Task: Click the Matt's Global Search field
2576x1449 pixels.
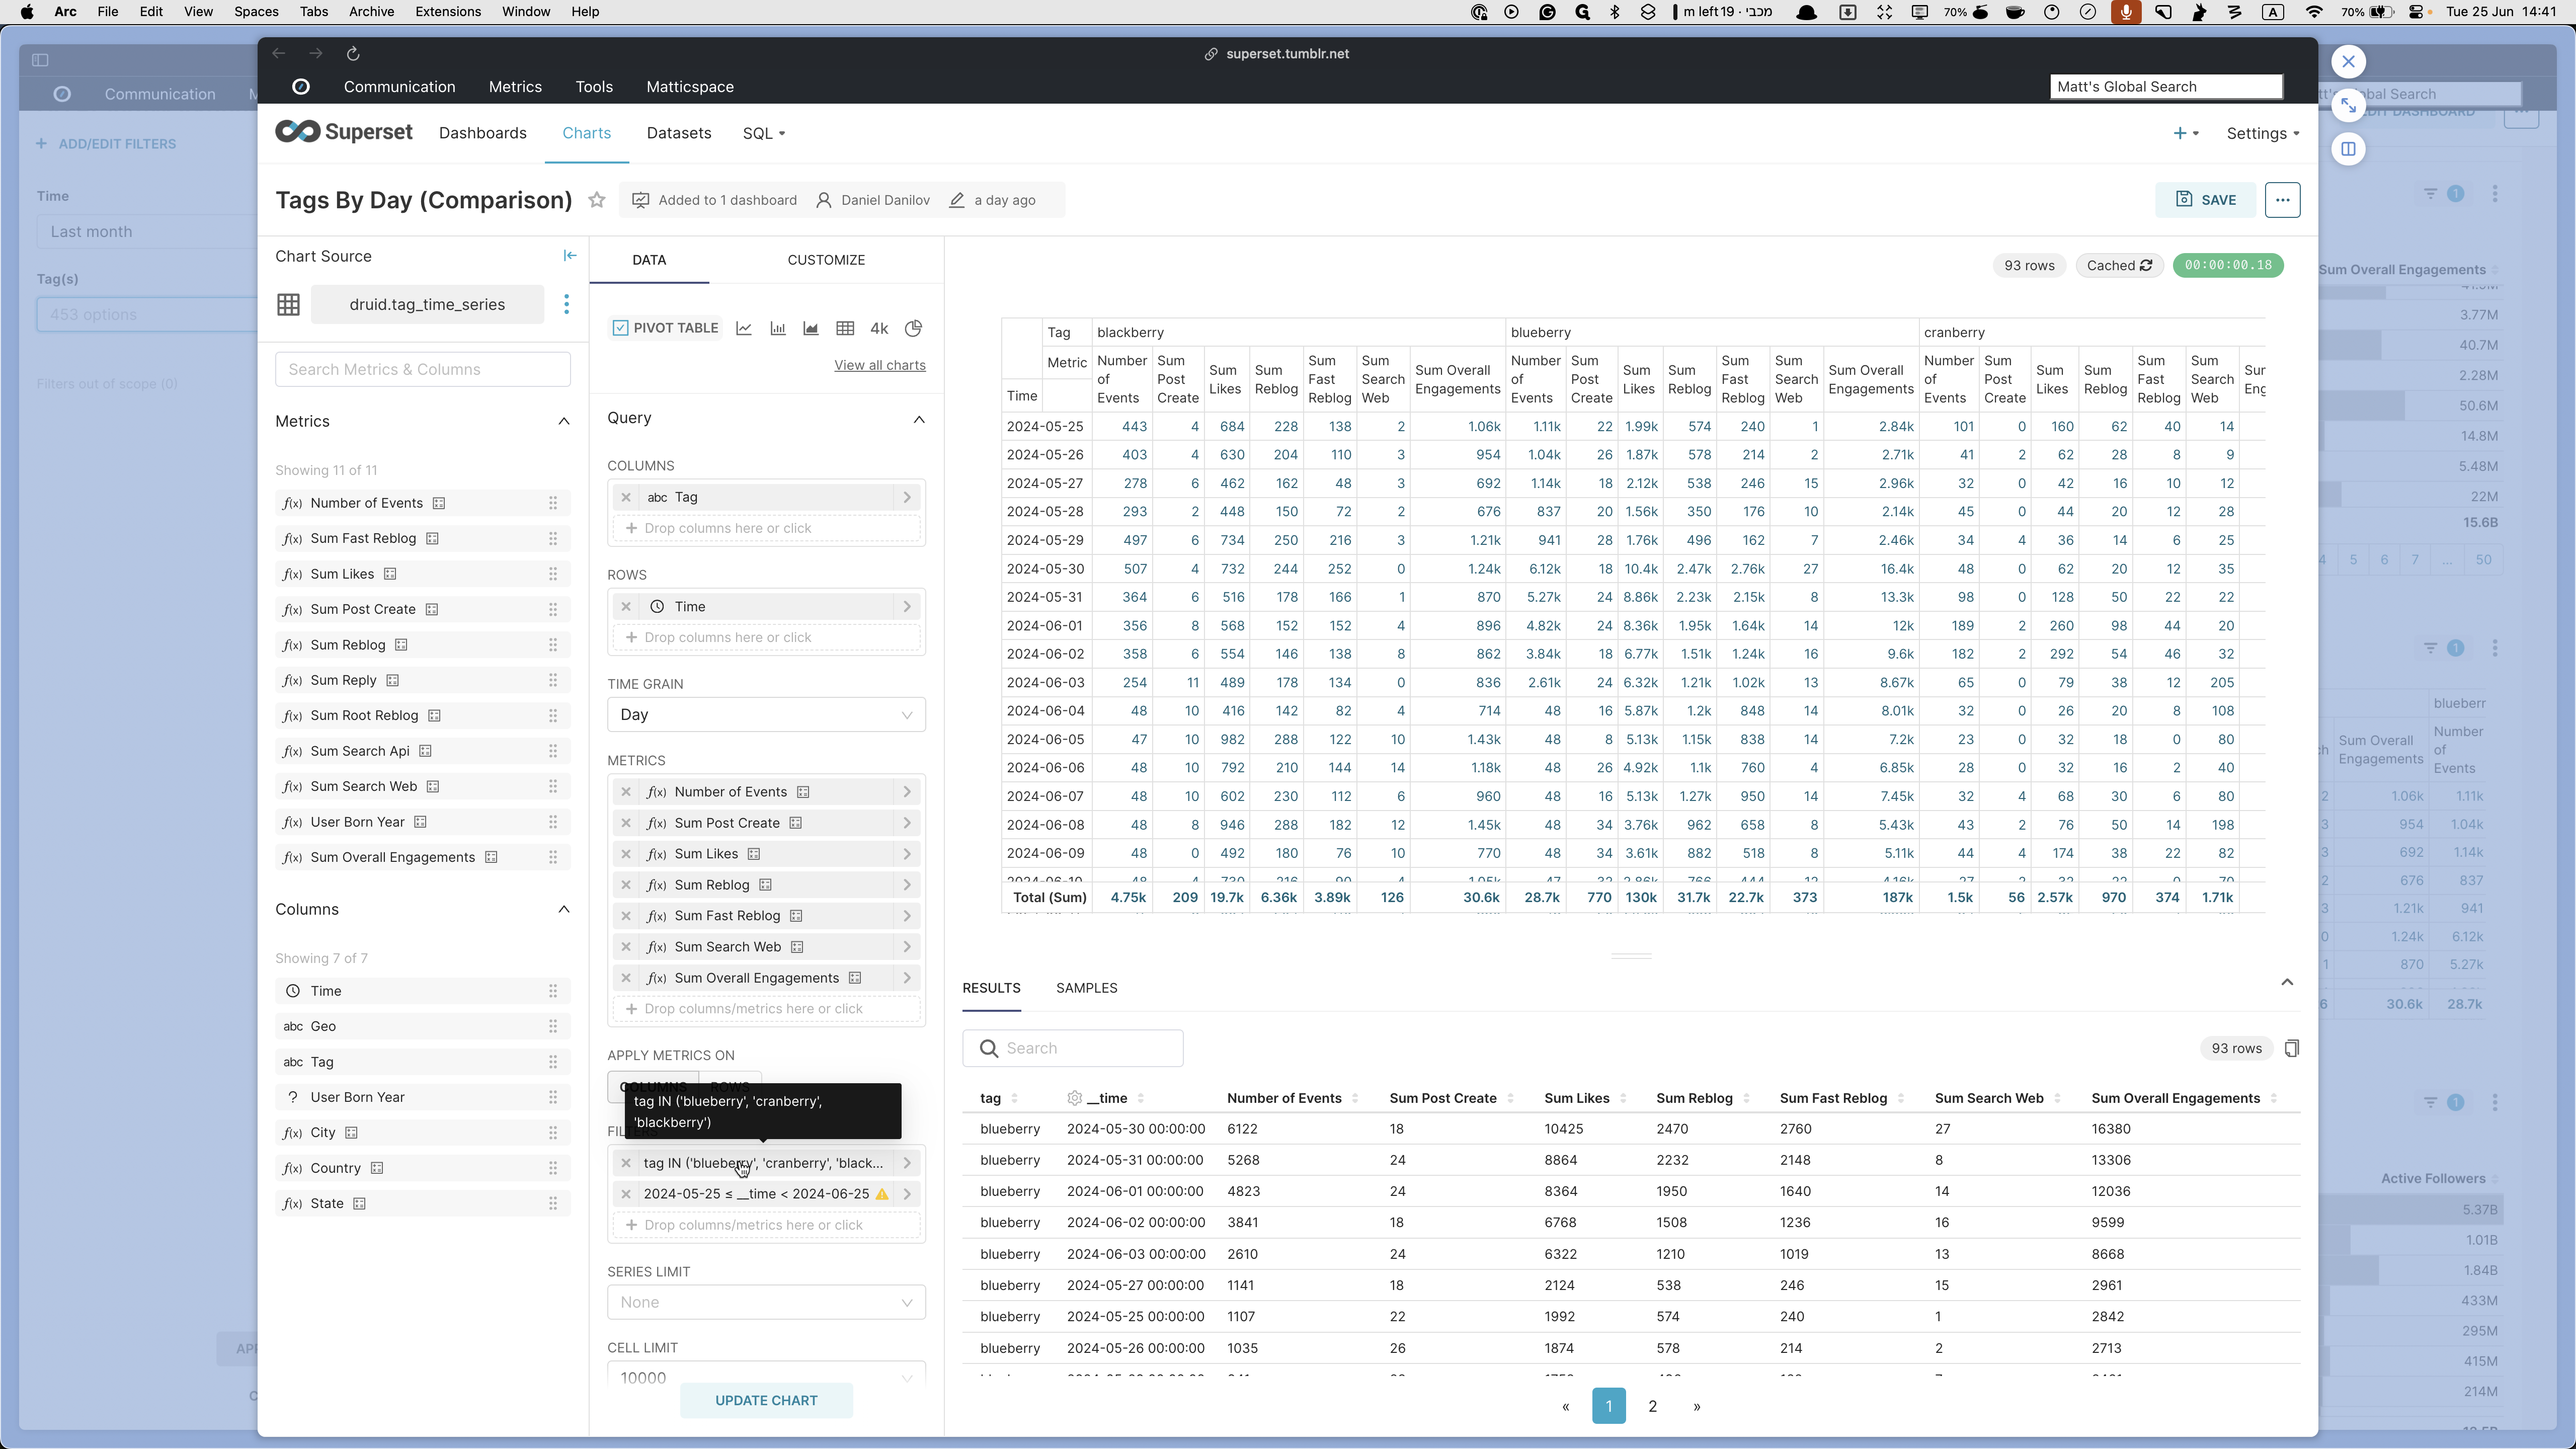Action: click(2166, 87)
